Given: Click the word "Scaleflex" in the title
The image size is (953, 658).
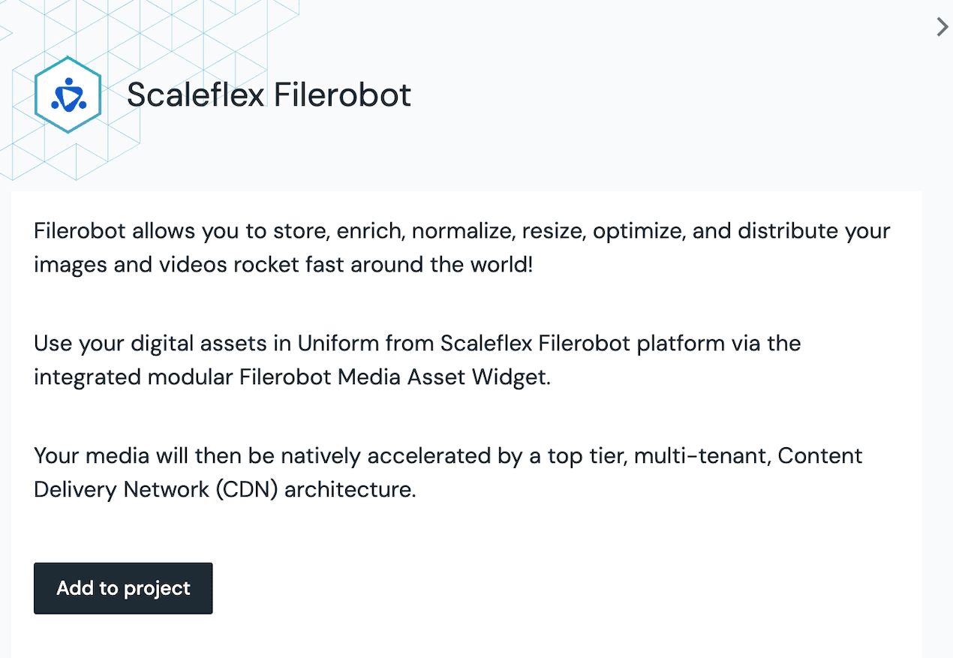Looking at the screenshot, I should click(x=195, y=95).
